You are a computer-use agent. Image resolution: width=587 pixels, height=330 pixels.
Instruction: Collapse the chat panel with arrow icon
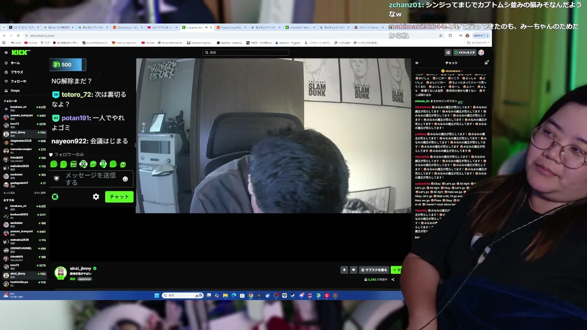click(417, 63)
